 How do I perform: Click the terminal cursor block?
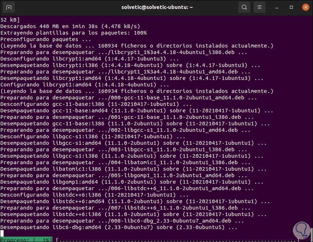3,234
